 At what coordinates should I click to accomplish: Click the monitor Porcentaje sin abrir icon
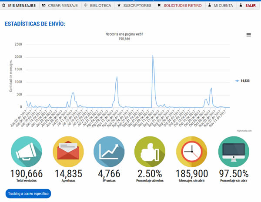(x=234, y=152)
